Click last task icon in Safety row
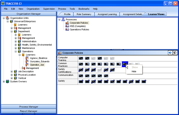 [144, 82]
